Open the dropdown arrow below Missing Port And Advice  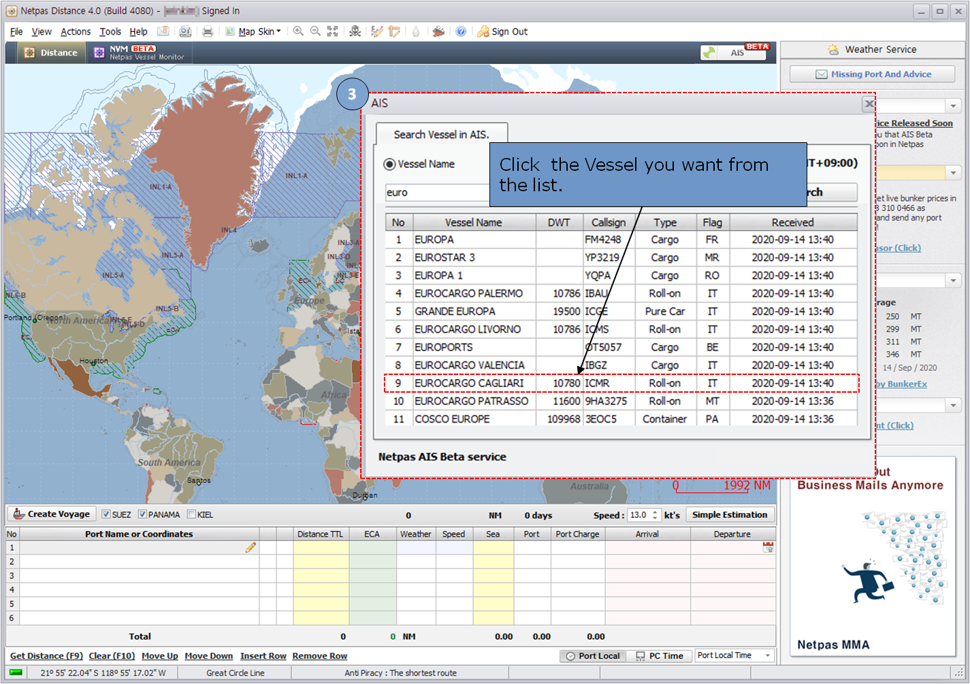point(954,106)
